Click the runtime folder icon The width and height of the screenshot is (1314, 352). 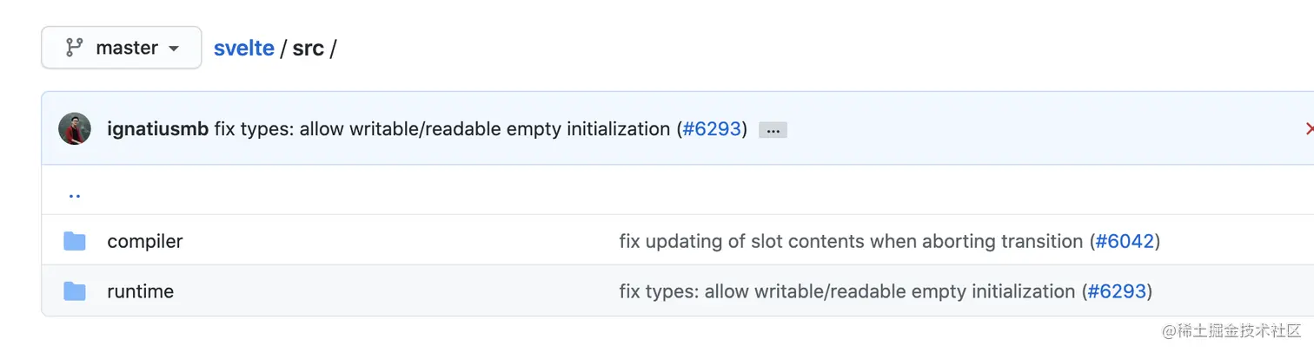tap(75, 291)
